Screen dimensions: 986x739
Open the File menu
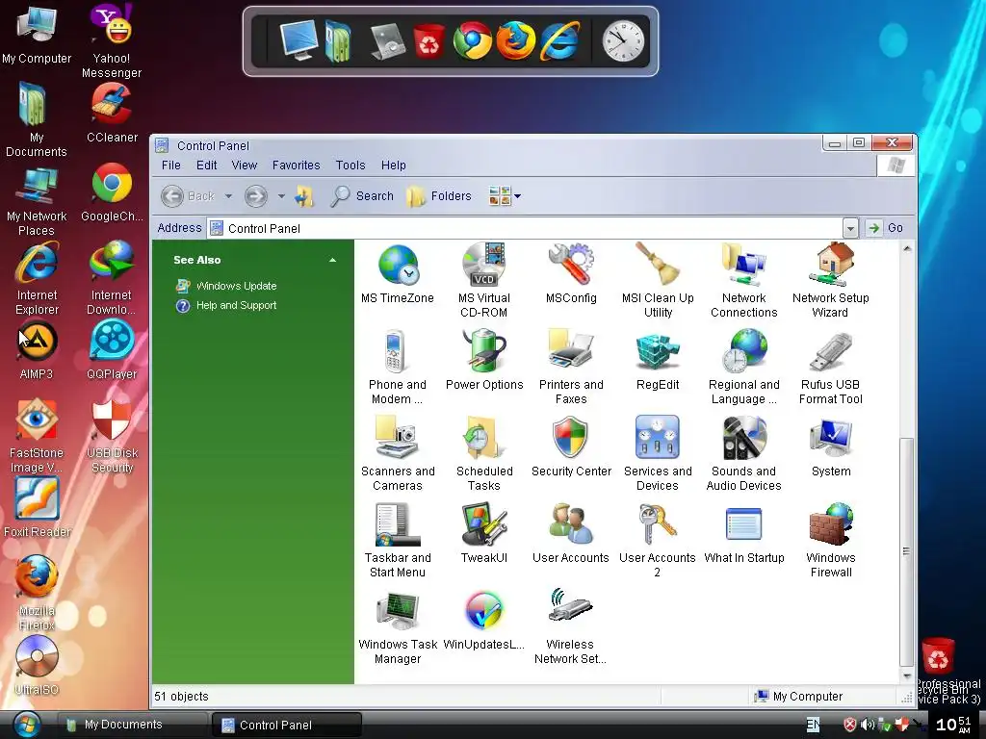171,166
